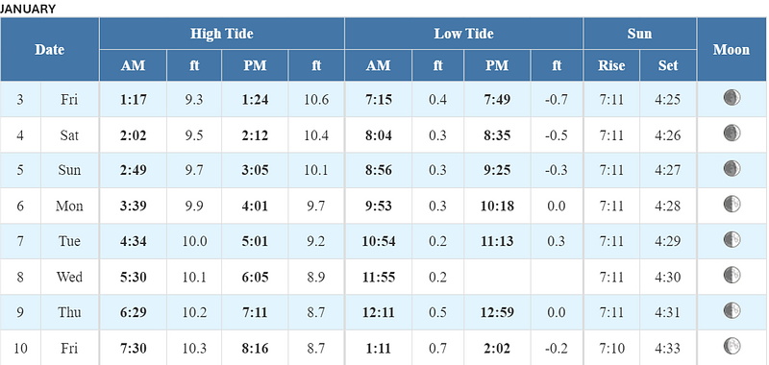This screenshot has width=769, height=365.
Task: Select the Sun header cell
Action: [x=639, y=34]
